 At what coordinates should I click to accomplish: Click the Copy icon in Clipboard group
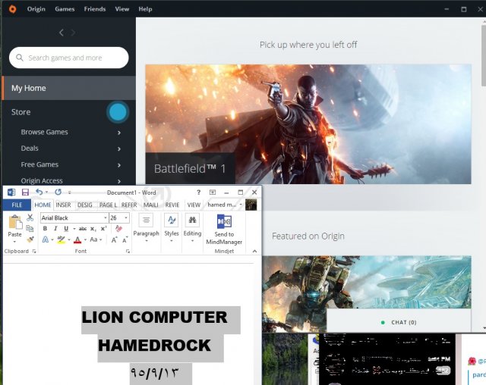(30, 229)
